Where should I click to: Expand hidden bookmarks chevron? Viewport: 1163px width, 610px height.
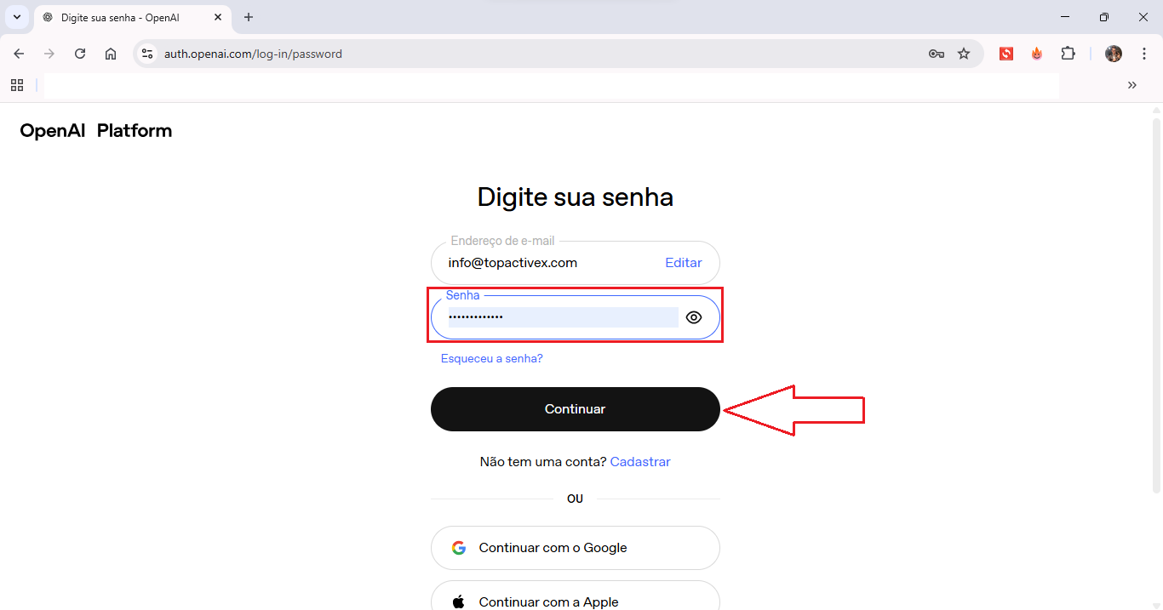[1132, 85]
